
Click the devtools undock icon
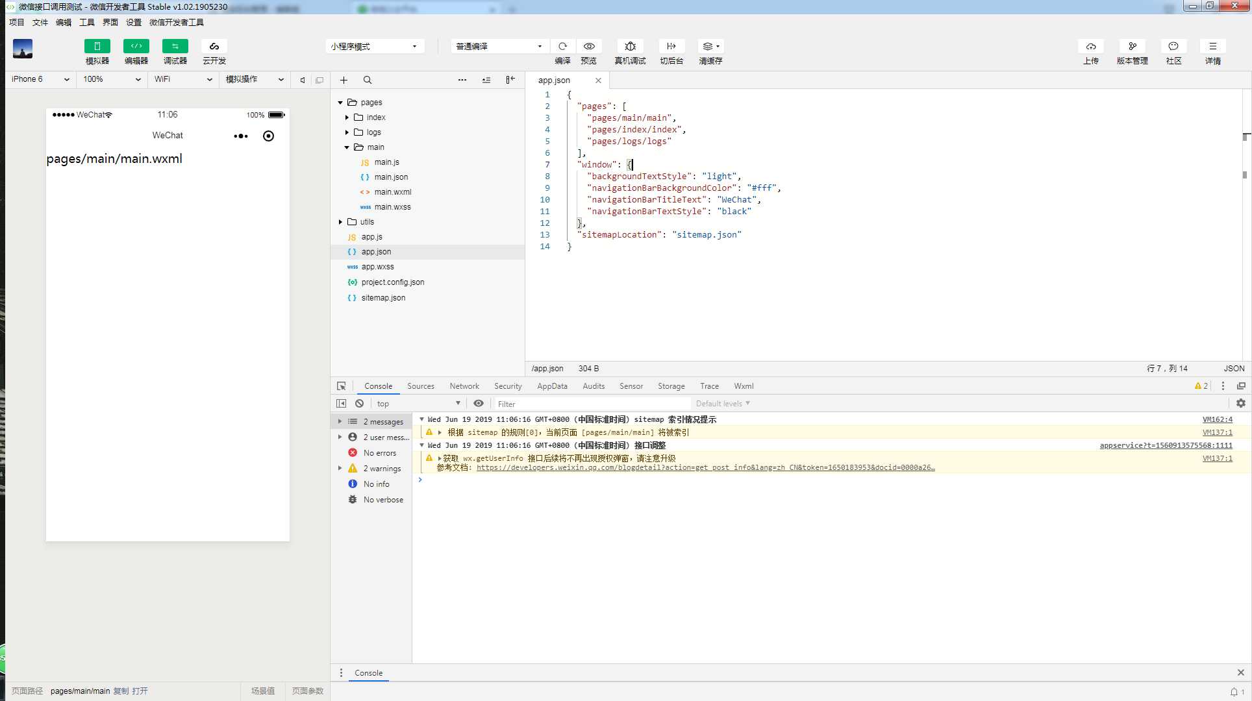pyautogui.click(x=1241, y=386)
